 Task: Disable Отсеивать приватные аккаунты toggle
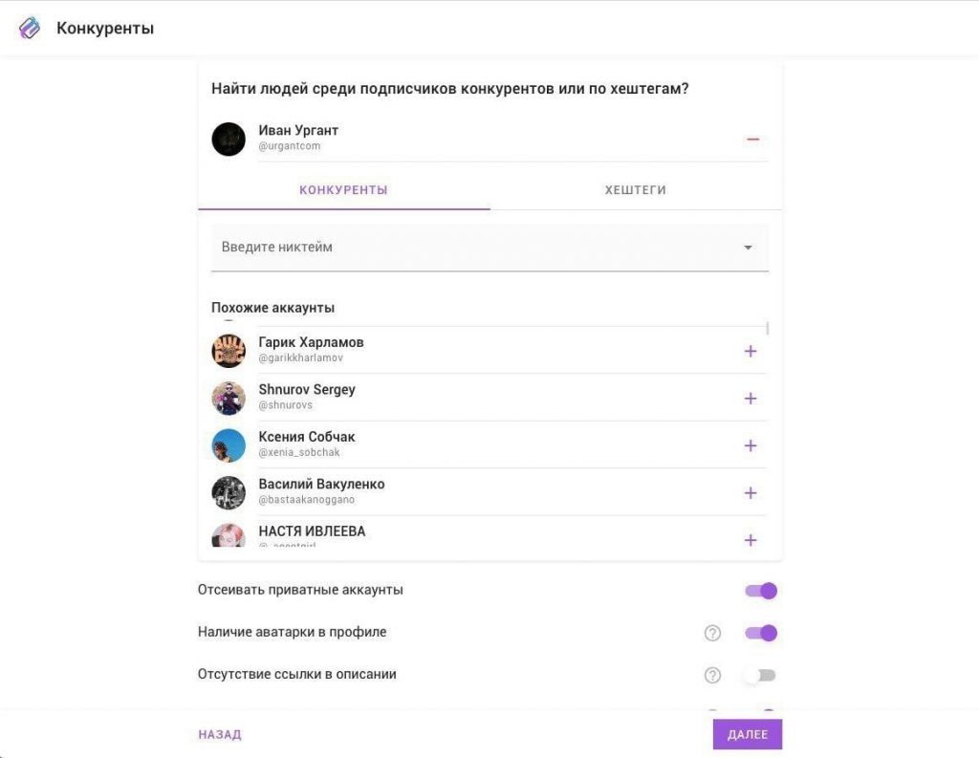760,591
